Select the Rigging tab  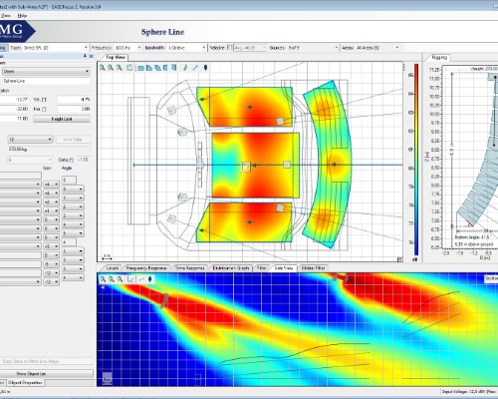(x=439, y=57)
